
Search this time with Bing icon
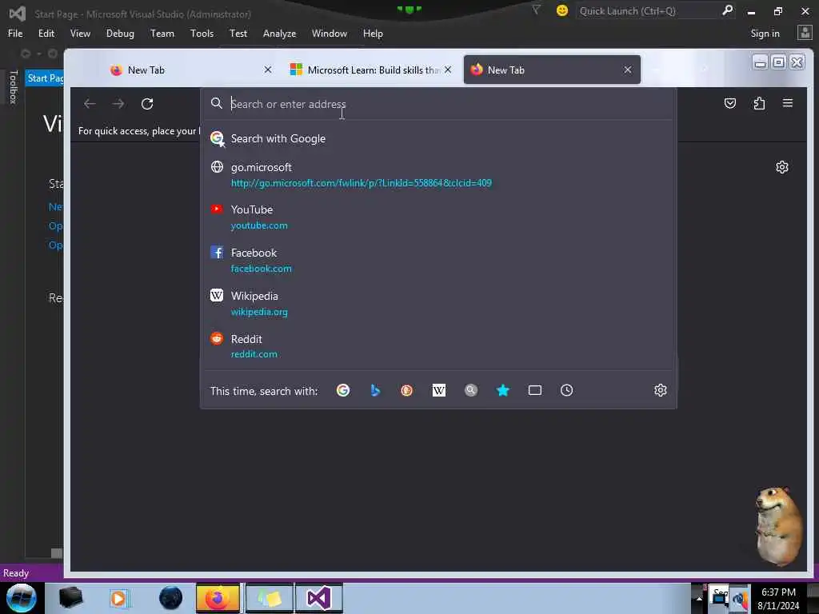click(x=375, y=390)
